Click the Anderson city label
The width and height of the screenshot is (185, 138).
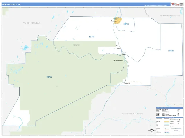click(x=114, y=21)
